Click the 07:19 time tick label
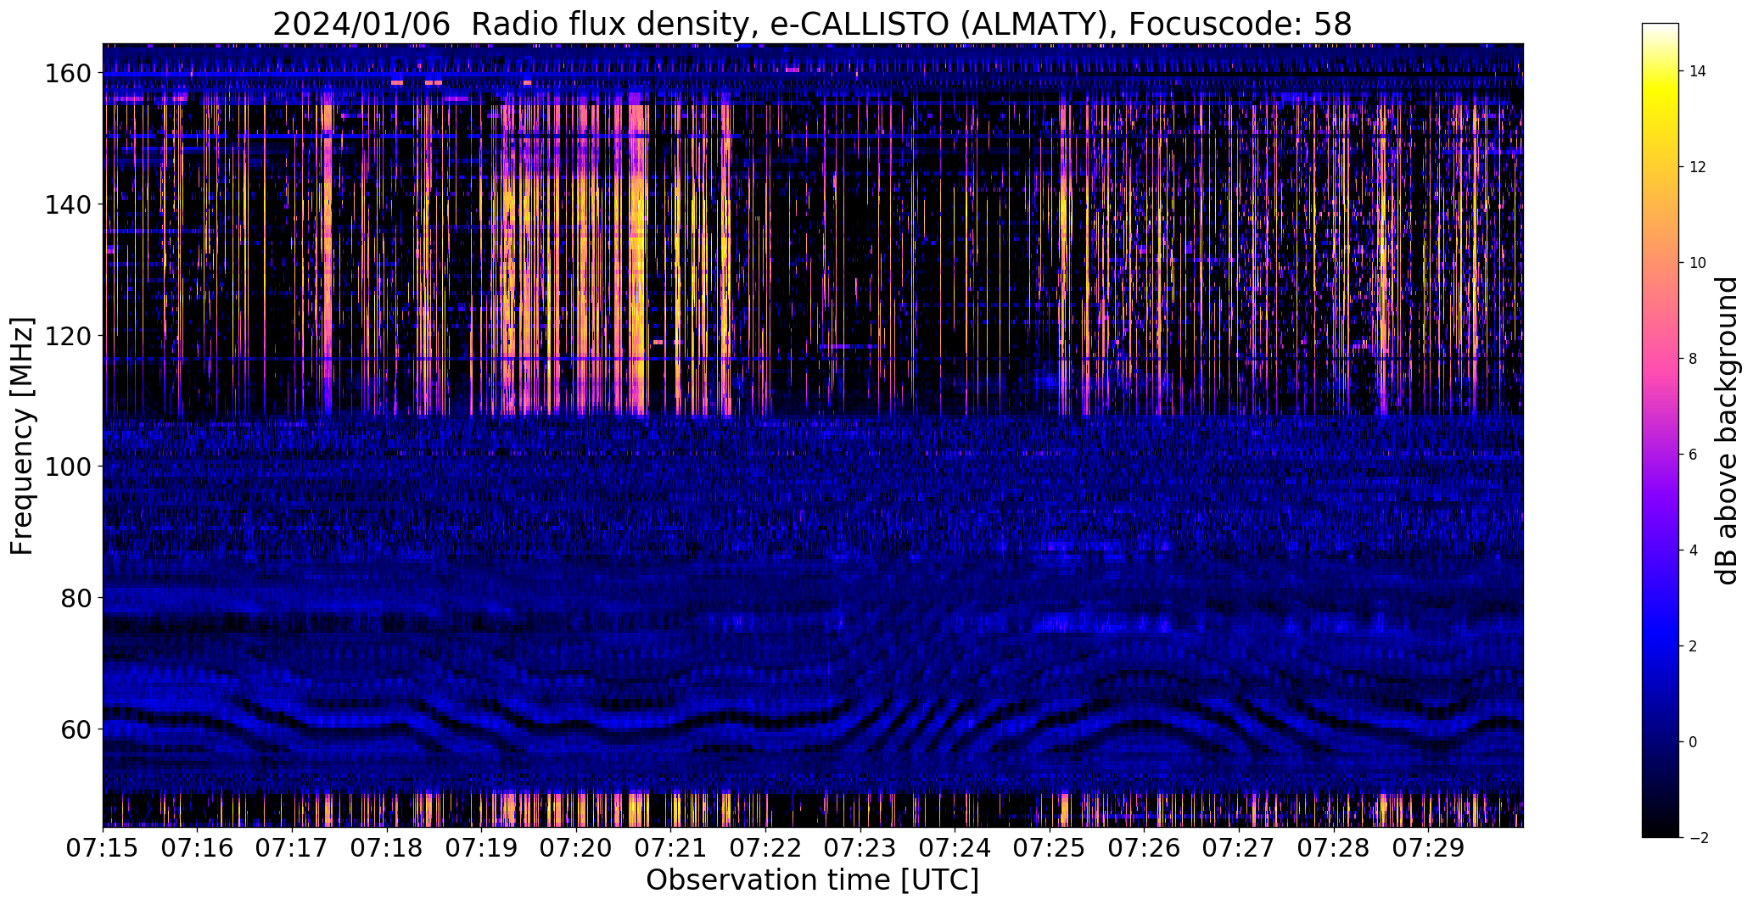1753x905 pixels. [481, 848]
